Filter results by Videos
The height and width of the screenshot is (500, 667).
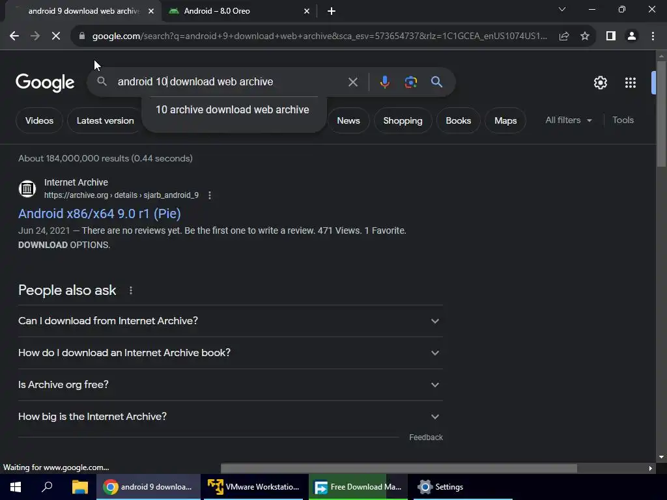(x=39, y=120)
